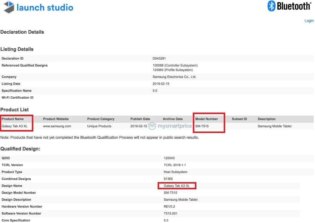315x223 pixels.
Task: Select the Declaration Details heading
Action: 22,32
